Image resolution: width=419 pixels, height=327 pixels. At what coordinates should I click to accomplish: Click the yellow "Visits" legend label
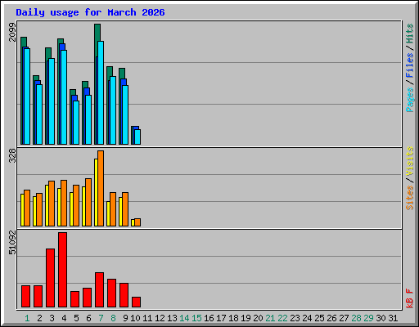point(410,161)
